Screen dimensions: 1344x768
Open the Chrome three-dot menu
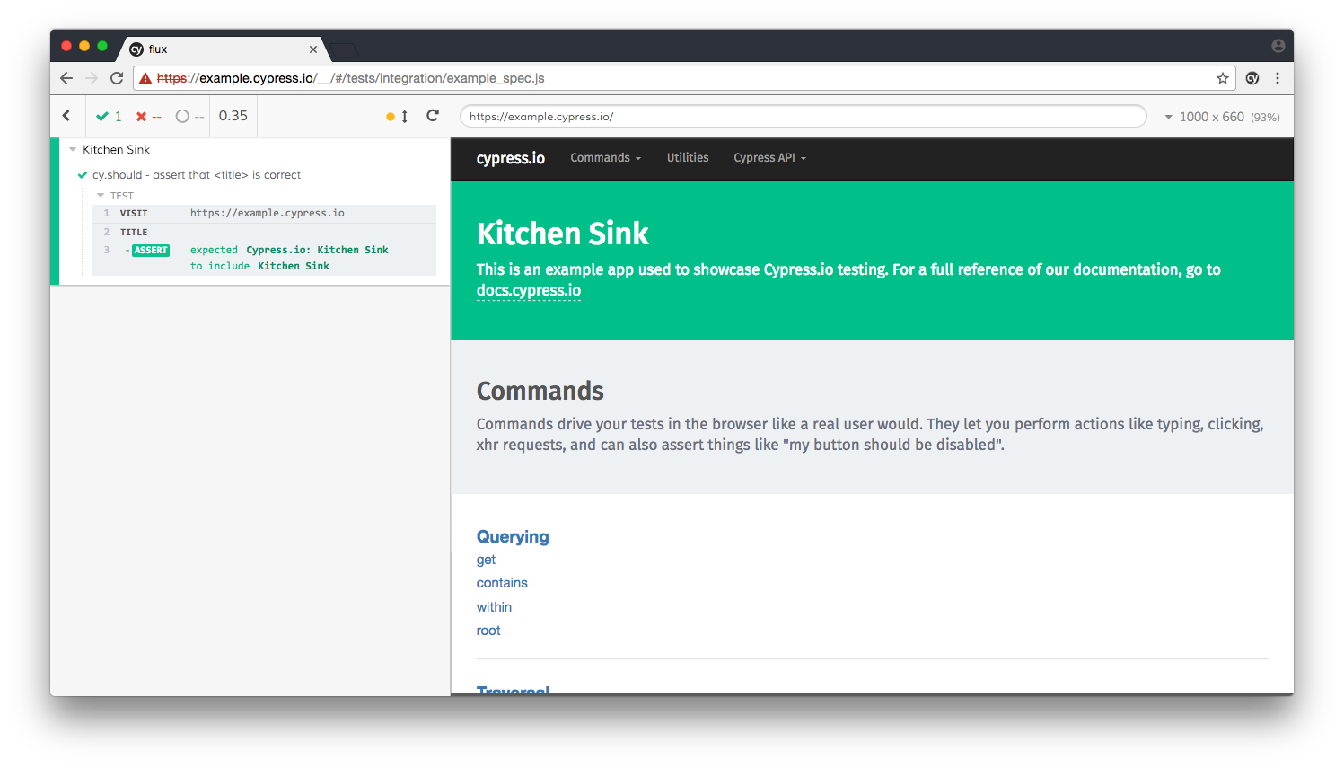pyautogui.click(x=1278, y=78)
